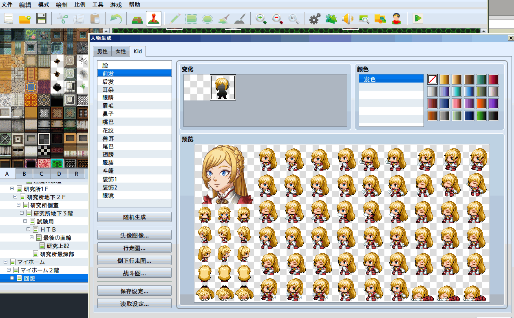
Task: Click the 倒下行走图... button
Action: 135,260
